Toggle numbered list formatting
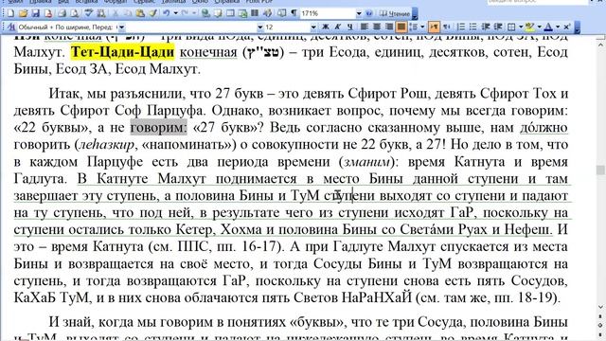606x341 pixels. (461, 27)
